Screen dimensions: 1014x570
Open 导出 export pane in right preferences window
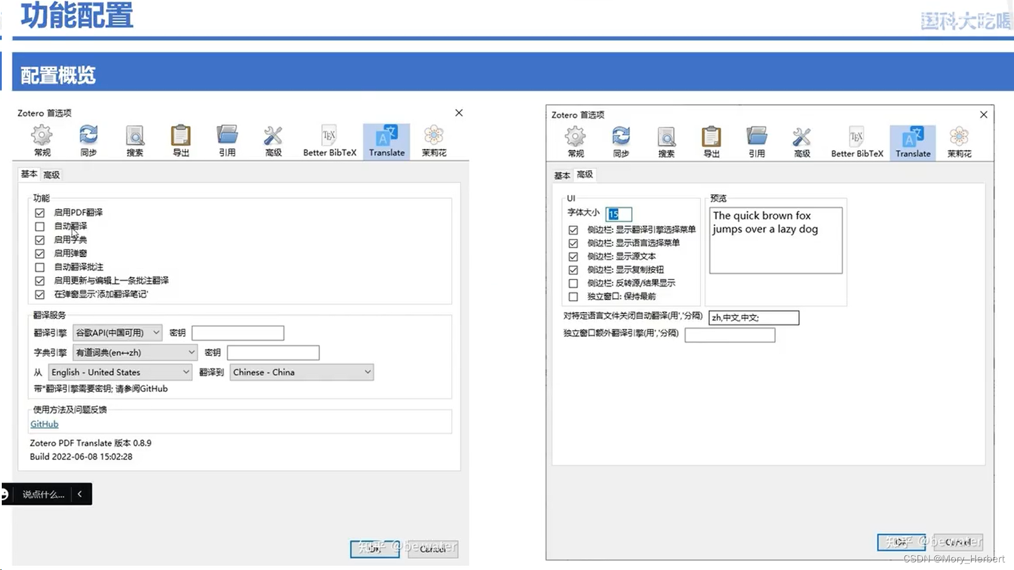[x=712, y=142]
